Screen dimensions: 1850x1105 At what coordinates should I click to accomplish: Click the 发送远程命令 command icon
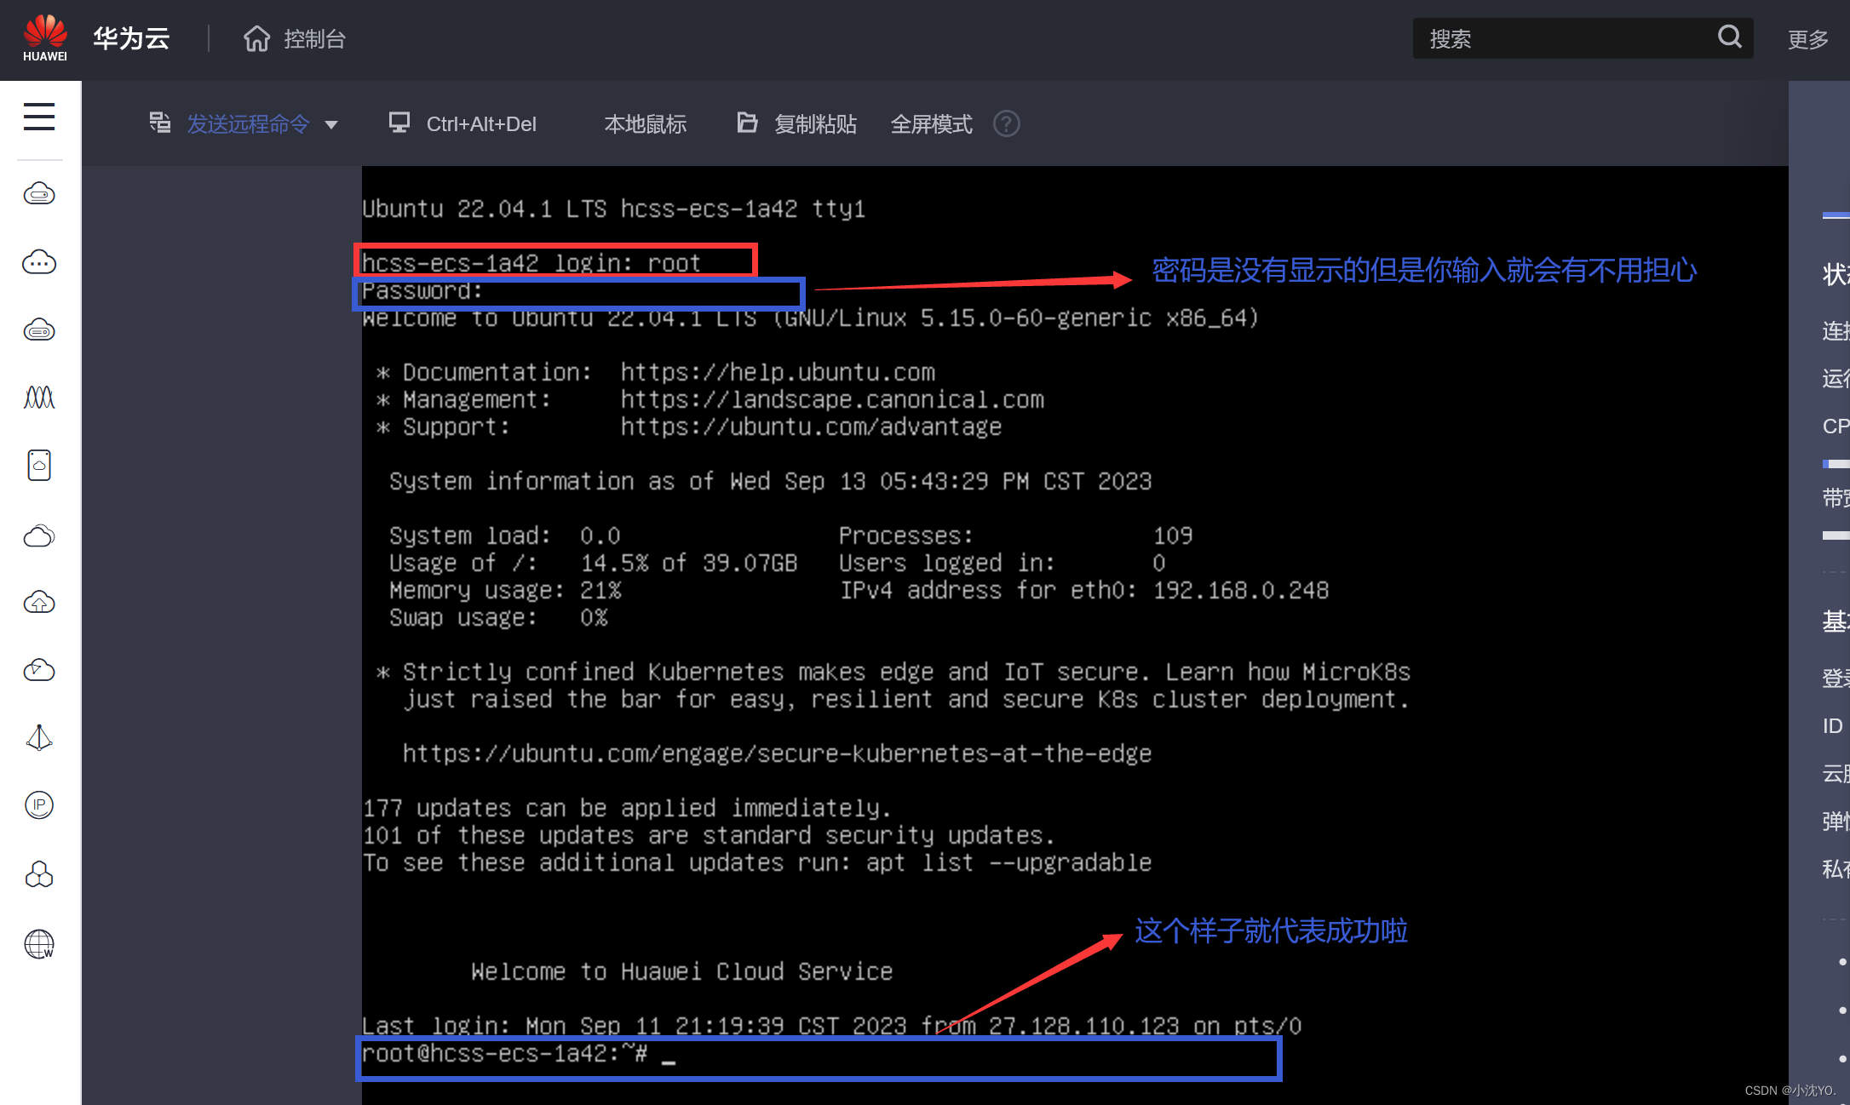160,123
